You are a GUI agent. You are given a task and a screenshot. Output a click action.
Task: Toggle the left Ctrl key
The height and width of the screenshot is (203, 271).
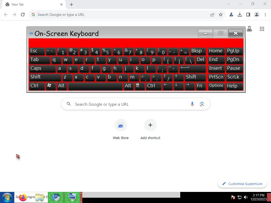[x=37, y=86]
